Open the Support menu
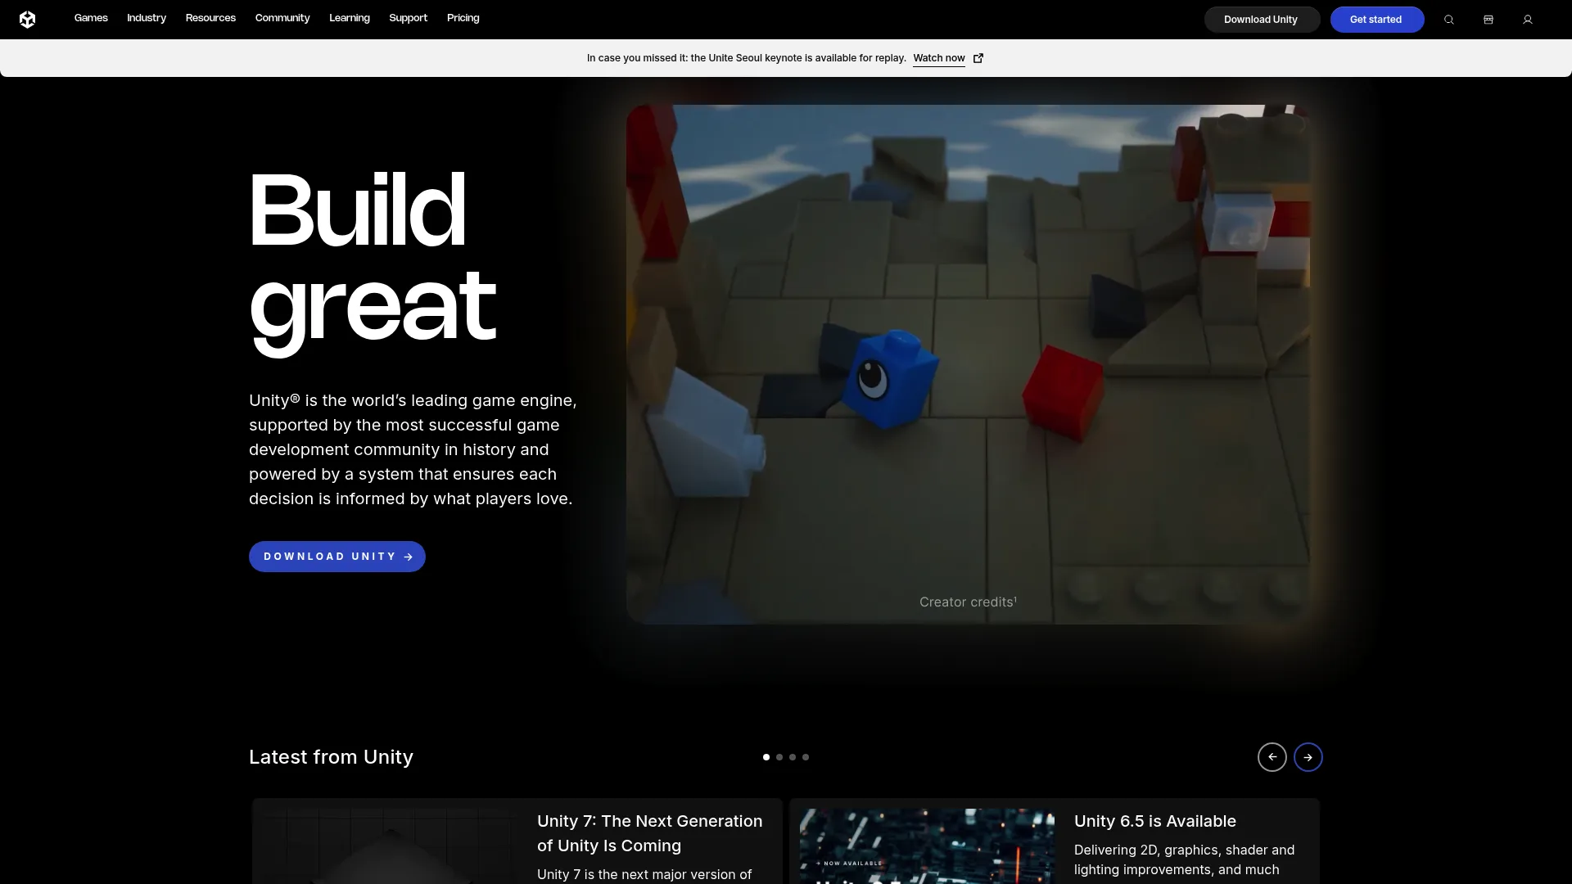 click(x=408, y=18)
